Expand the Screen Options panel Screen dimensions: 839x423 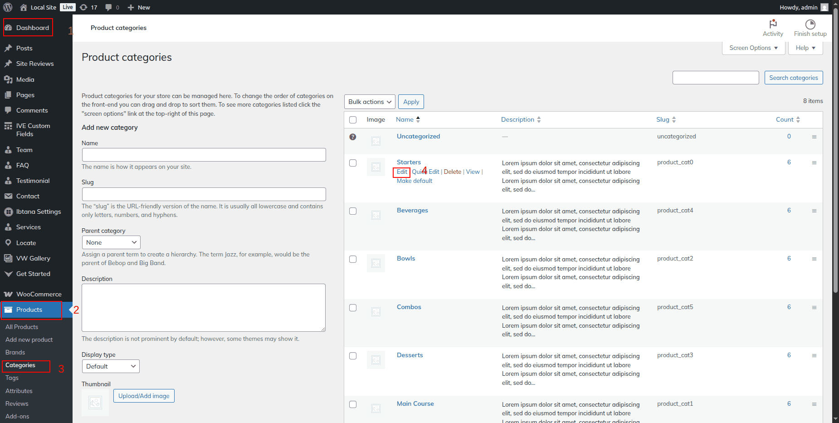pyautogui.click(x=753, y=48)
